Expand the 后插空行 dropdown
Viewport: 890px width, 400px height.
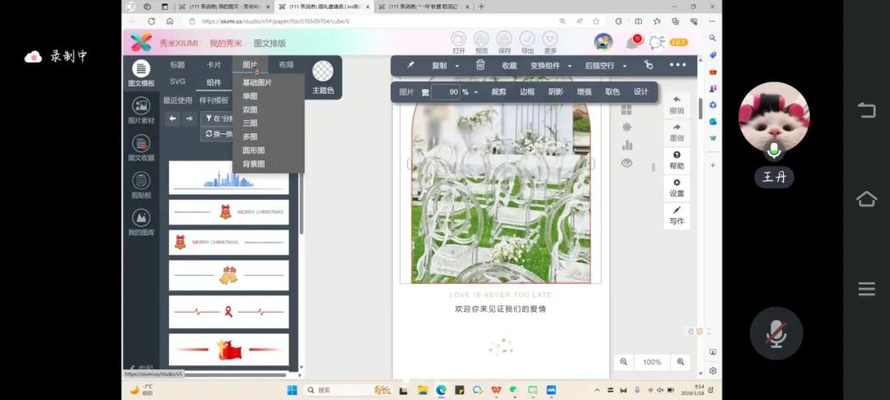tap(605, 66)
